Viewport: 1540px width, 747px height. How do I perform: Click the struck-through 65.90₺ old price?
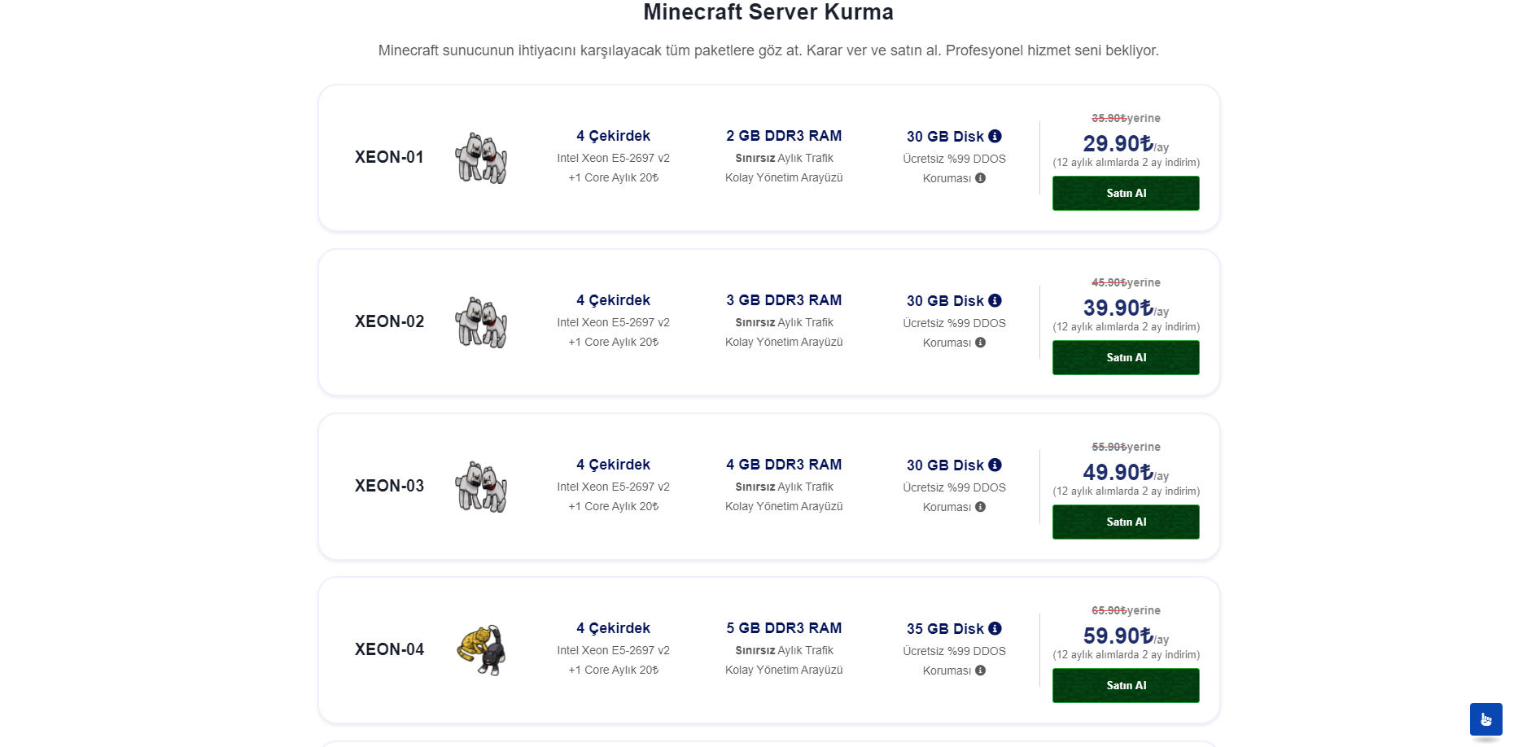click(1109, 610)
